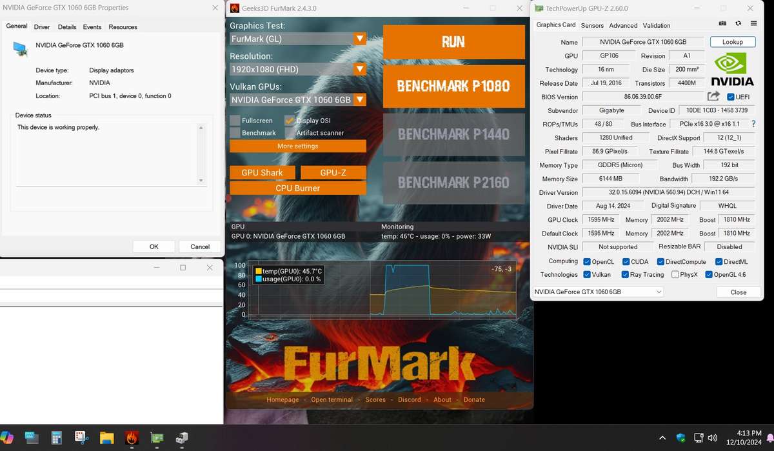Click the BIOS export share icon
774x451 pixels.
[713, 96]
